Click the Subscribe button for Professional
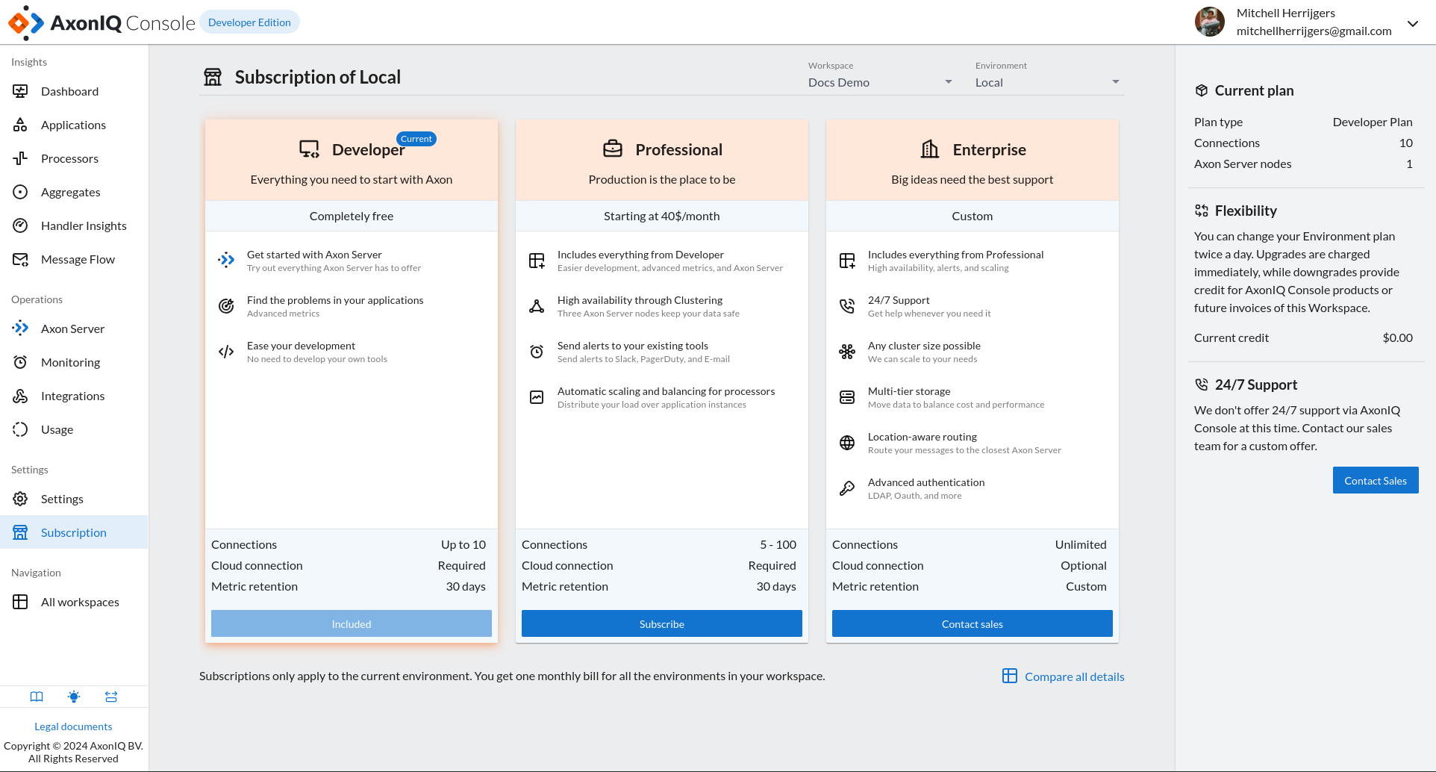Image resolution: width=1436 pixels, height=772 pixels. [x=662, y=623]
